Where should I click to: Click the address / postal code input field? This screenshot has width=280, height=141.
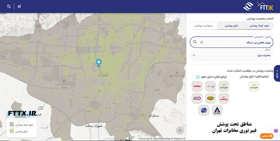231,42
